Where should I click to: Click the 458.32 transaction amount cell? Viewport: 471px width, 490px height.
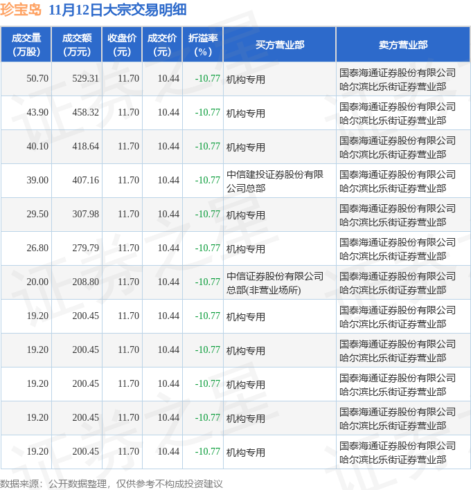85,113
